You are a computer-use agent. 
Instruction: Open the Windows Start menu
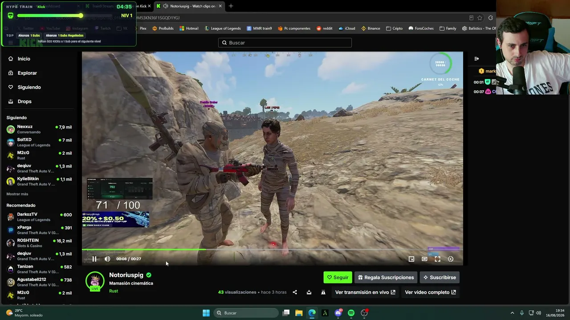tap(206, 313)
